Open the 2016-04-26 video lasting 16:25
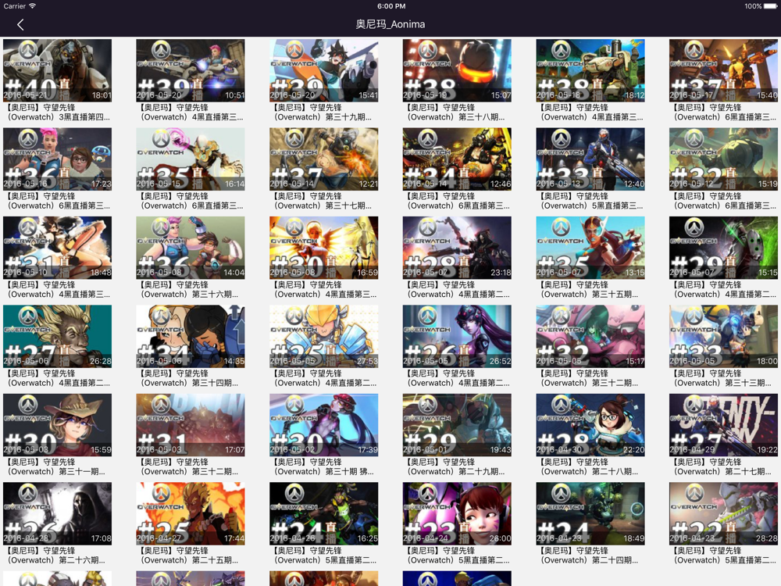The image size is (781, 586). click(x=324, y=514)
